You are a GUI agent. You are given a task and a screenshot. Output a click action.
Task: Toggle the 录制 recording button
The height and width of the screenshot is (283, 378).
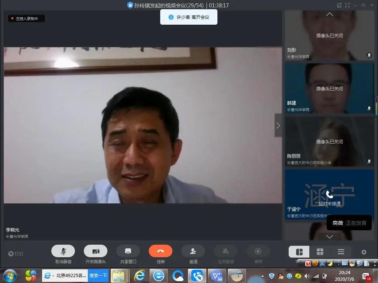(258, 251)
